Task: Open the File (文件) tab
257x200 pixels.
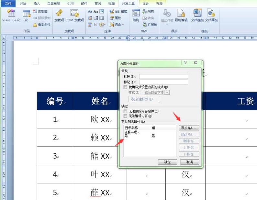Action: coord(8,3)
